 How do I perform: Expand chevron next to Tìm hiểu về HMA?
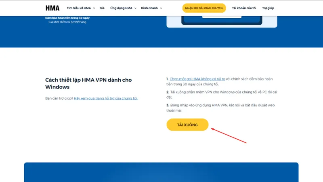[x=94, y=8]
